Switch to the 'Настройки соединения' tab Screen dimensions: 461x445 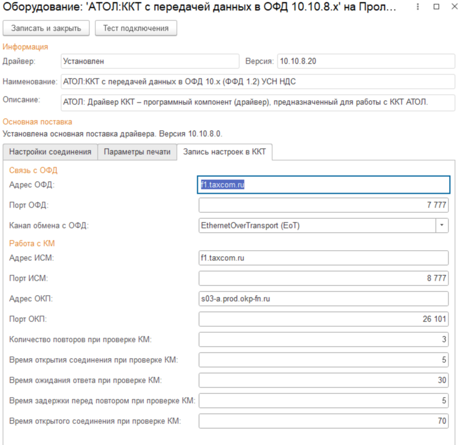[x=50, y=152]
